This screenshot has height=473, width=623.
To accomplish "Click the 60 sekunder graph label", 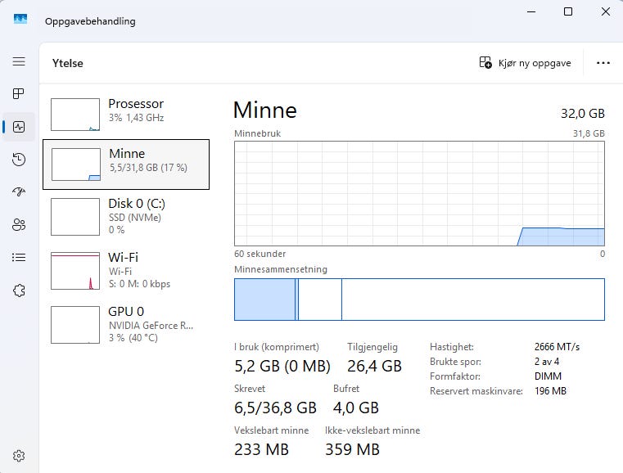I will [x=260, y=254].
